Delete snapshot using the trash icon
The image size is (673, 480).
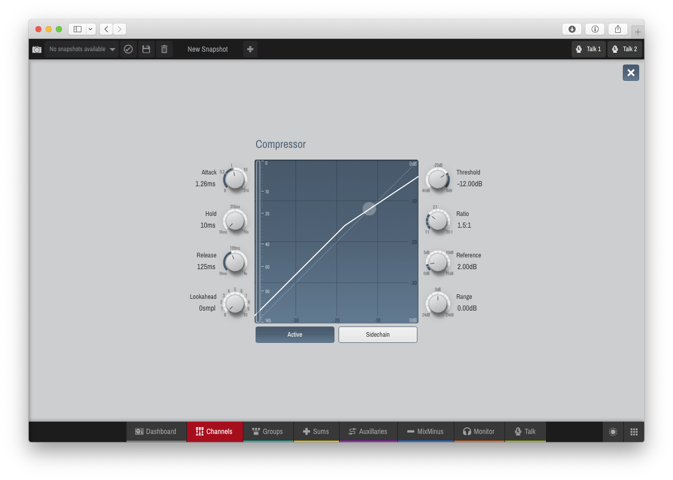click(164, 49)
